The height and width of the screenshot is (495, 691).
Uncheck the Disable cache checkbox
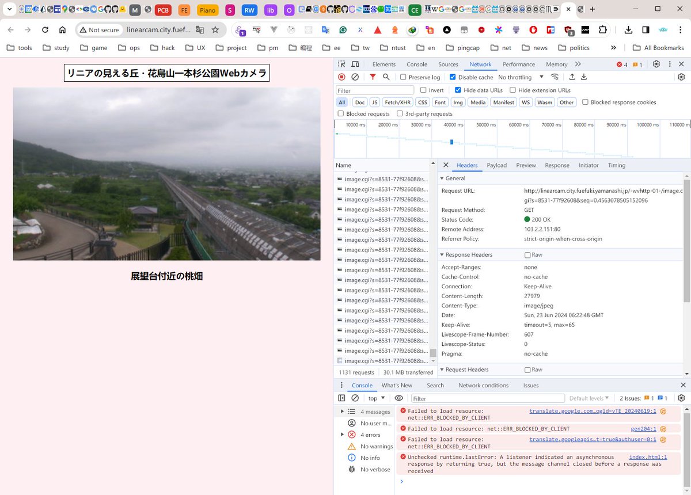click(x=453, y=77)
